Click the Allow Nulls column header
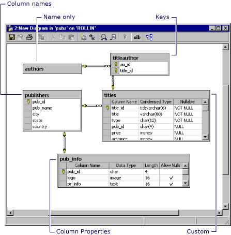Screen dimensions: 231x235 tap(171, 166)
